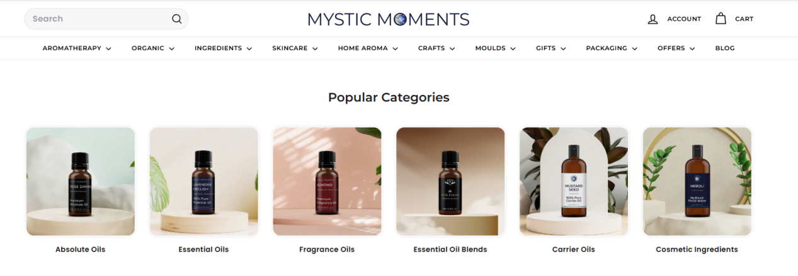Select the Carrier Oils mustard seed thumbnail

click(x=574, y=182)
